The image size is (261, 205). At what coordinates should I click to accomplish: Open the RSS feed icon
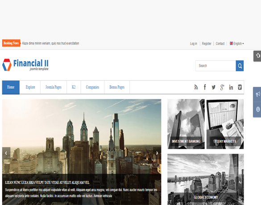click(x=196, y=87)
